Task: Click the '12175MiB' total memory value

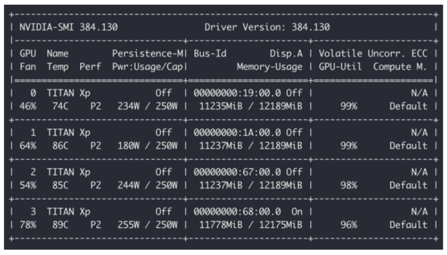Action: click(x=281, y=225)
